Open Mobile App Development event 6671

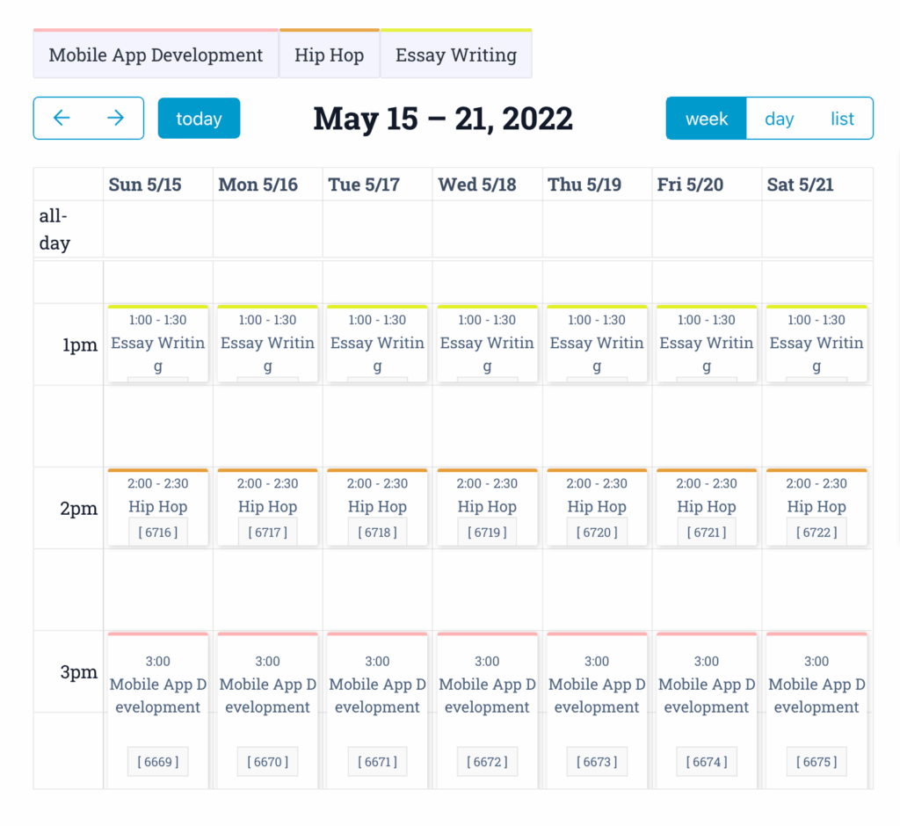coord(377,711)
